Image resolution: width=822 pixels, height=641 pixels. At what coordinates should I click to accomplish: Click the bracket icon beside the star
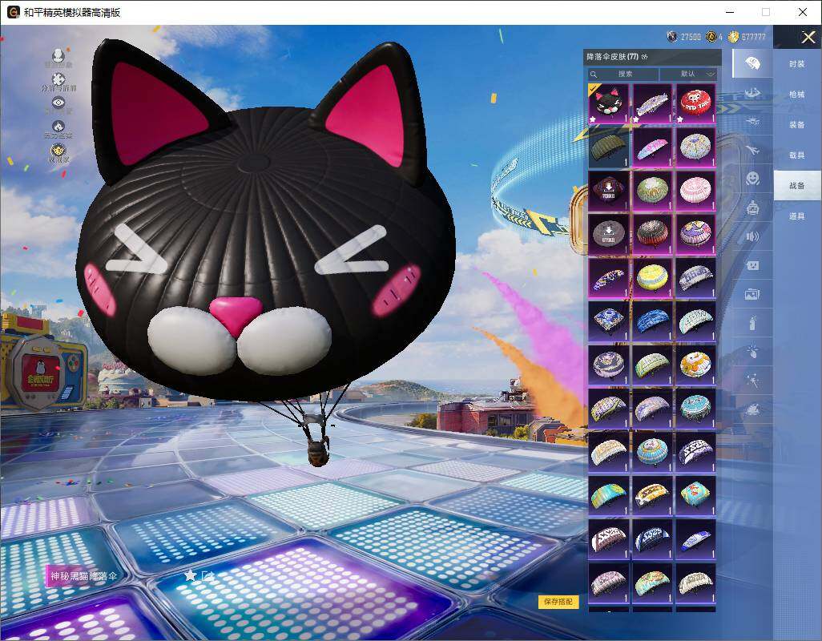[x=208, y=575]
